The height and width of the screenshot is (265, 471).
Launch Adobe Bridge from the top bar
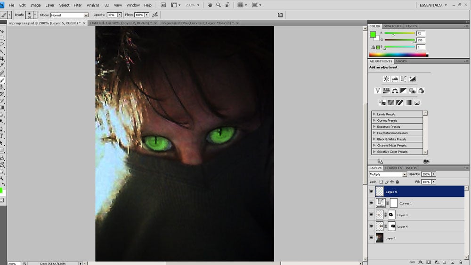163,5
